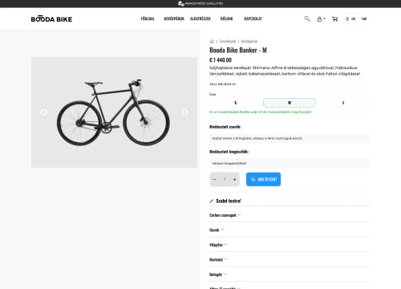
Task: Click the bicycle product image
Action: (114, 112)
